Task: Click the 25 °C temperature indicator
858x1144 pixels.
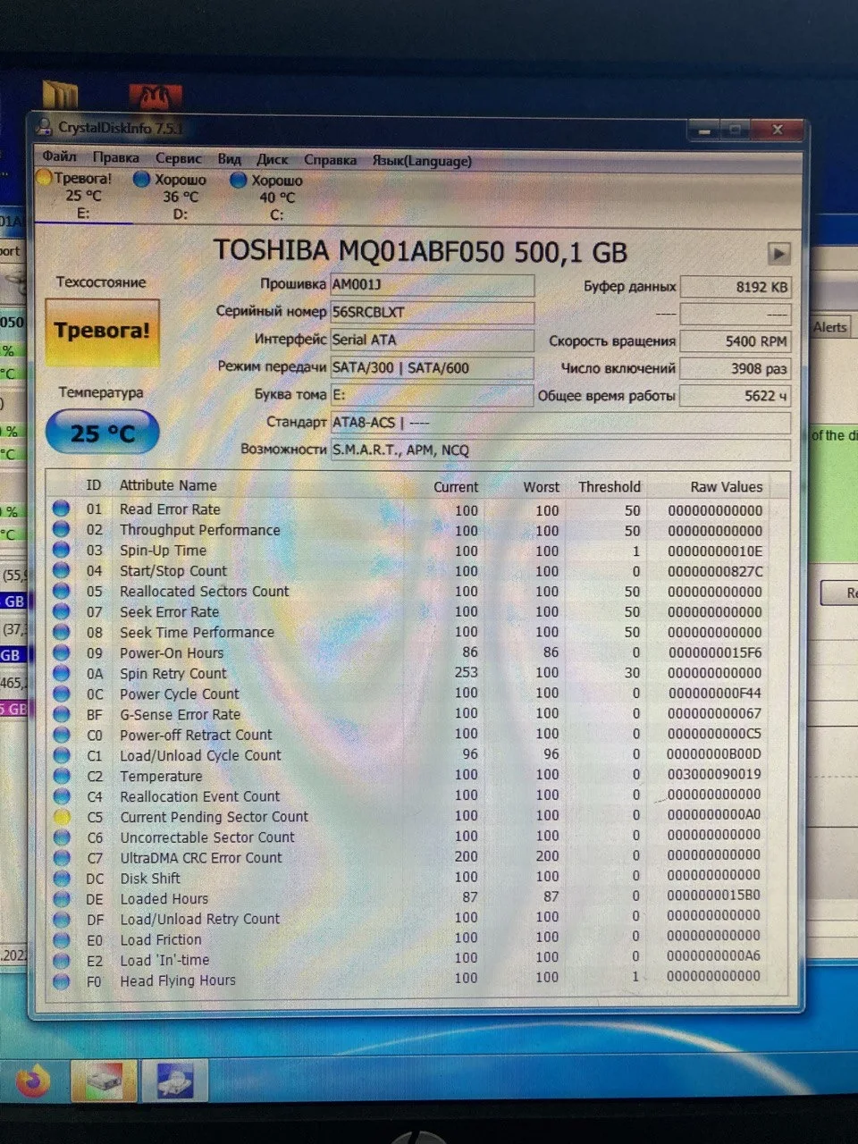Action: coord(102,433)
